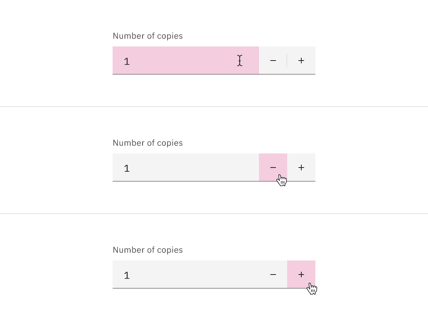
Task: Click the top Number of copies label
Action: pyautogui.click(x=147, y=36)
